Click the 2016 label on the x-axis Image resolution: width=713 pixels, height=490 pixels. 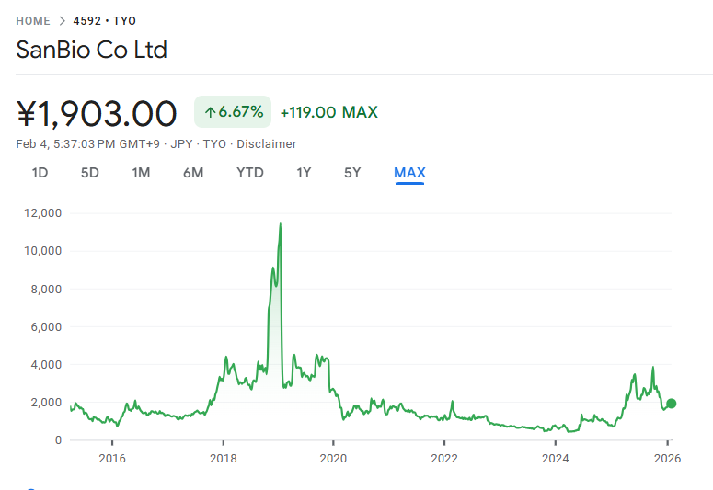[x=111, y=459]
